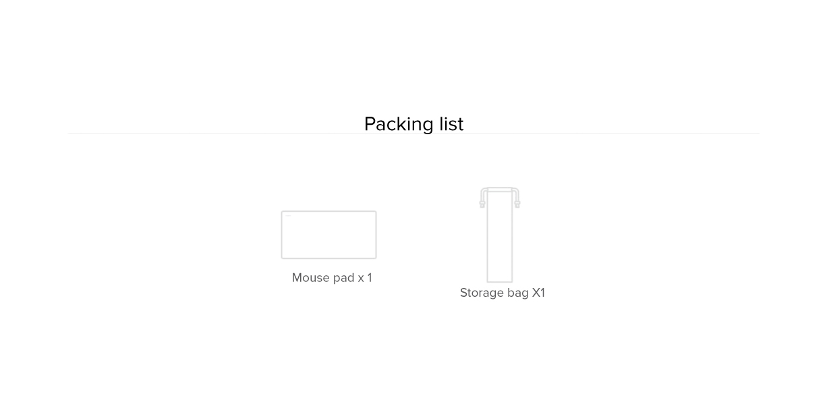Select the "Packing list" heading
827x404 pixels.
pos(413,124)
